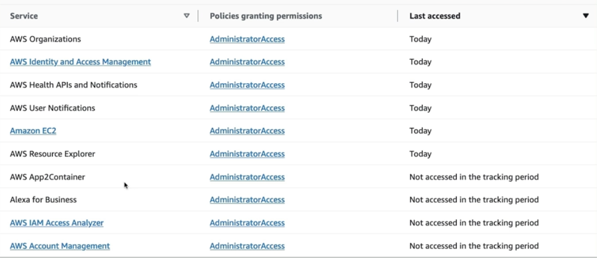Open AdministratorAccess policy for AWS User Notifications

[247, 108]
